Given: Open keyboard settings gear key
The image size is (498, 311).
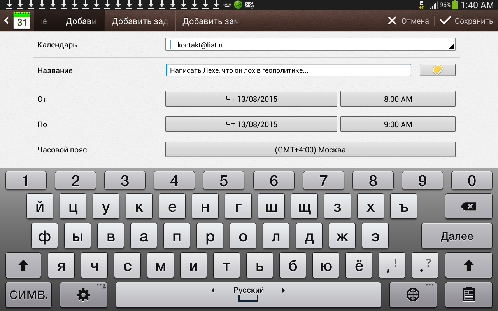Looking at the screenshot, I should point(84,295).
